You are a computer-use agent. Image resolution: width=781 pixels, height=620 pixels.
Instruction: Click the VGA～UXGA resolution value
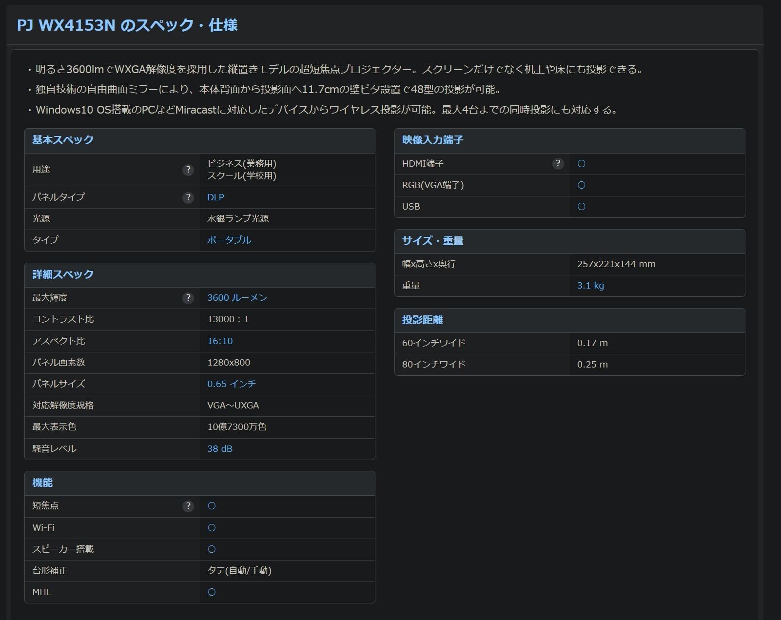pyautogui.click(x=233, y=406)
